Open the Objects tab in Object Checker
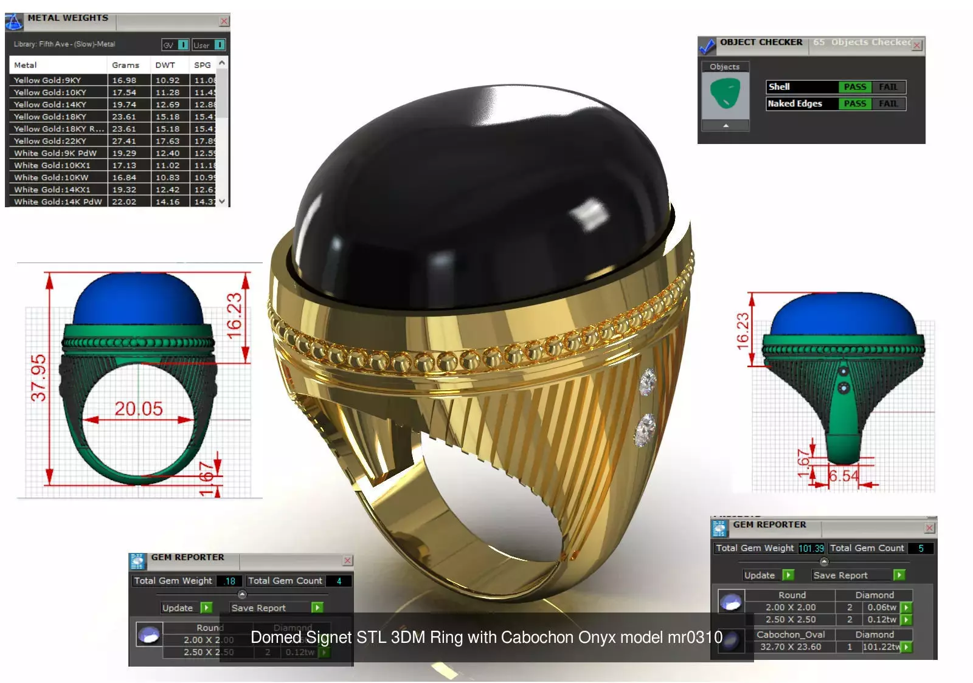 725,67
